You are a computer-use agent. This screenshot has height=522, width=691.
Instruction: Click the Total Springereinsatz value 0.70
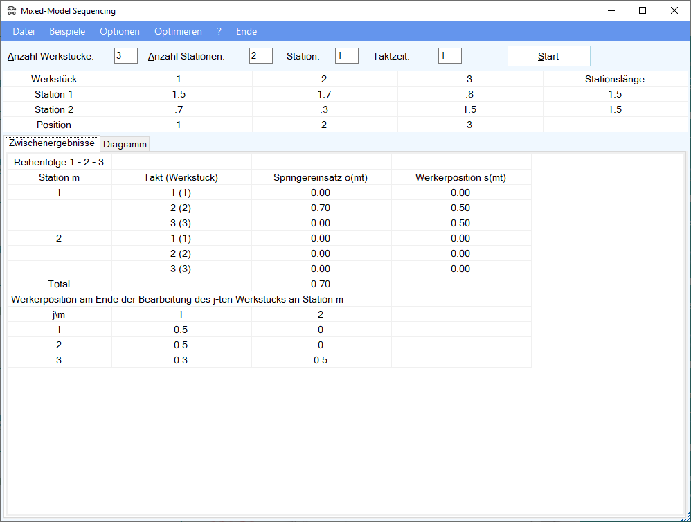[x=321, y=284]
